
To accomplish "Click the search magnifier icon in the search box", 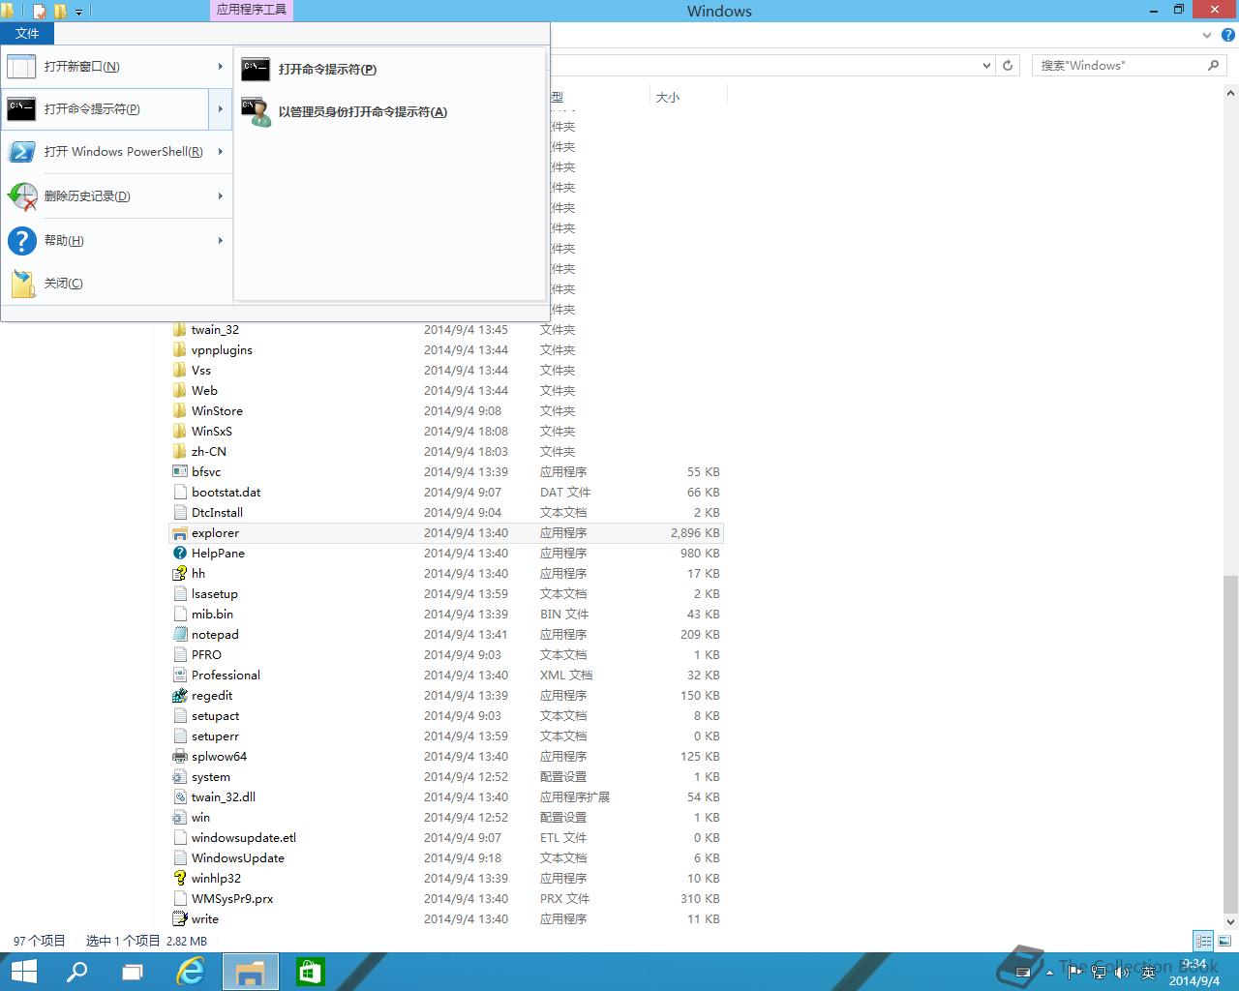I will click(1213, 66).
